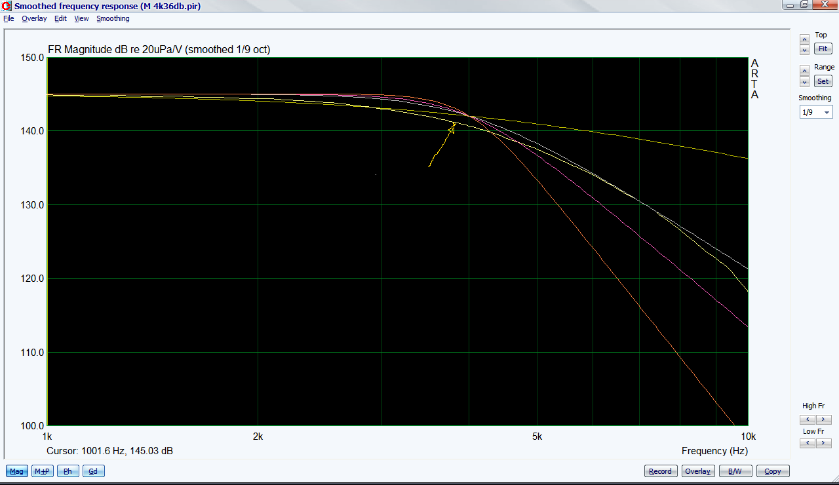
Task: Move Low Fr limit left
Action: tap(808, 443)
